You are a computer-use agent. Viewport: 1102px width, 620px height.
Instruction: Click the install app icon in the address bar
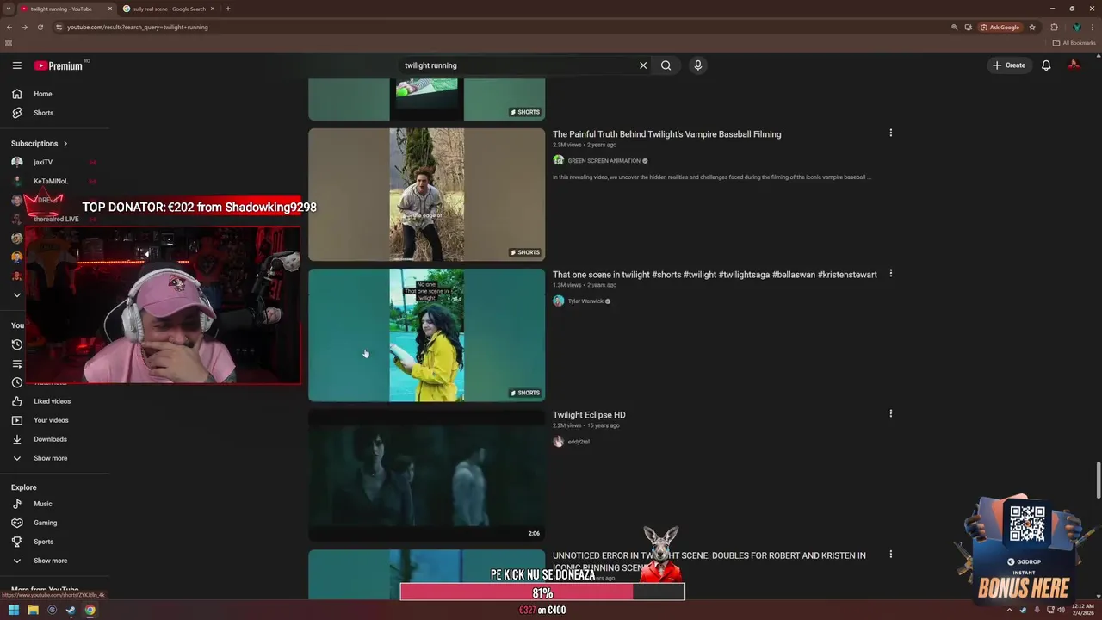[x=969, y=27]
